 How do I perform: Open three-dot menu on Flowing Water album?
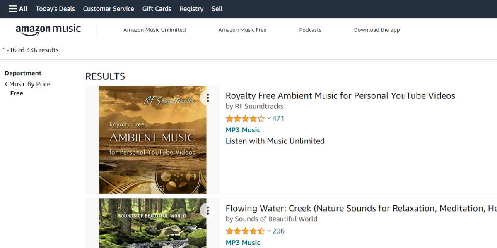pos(207,210)
